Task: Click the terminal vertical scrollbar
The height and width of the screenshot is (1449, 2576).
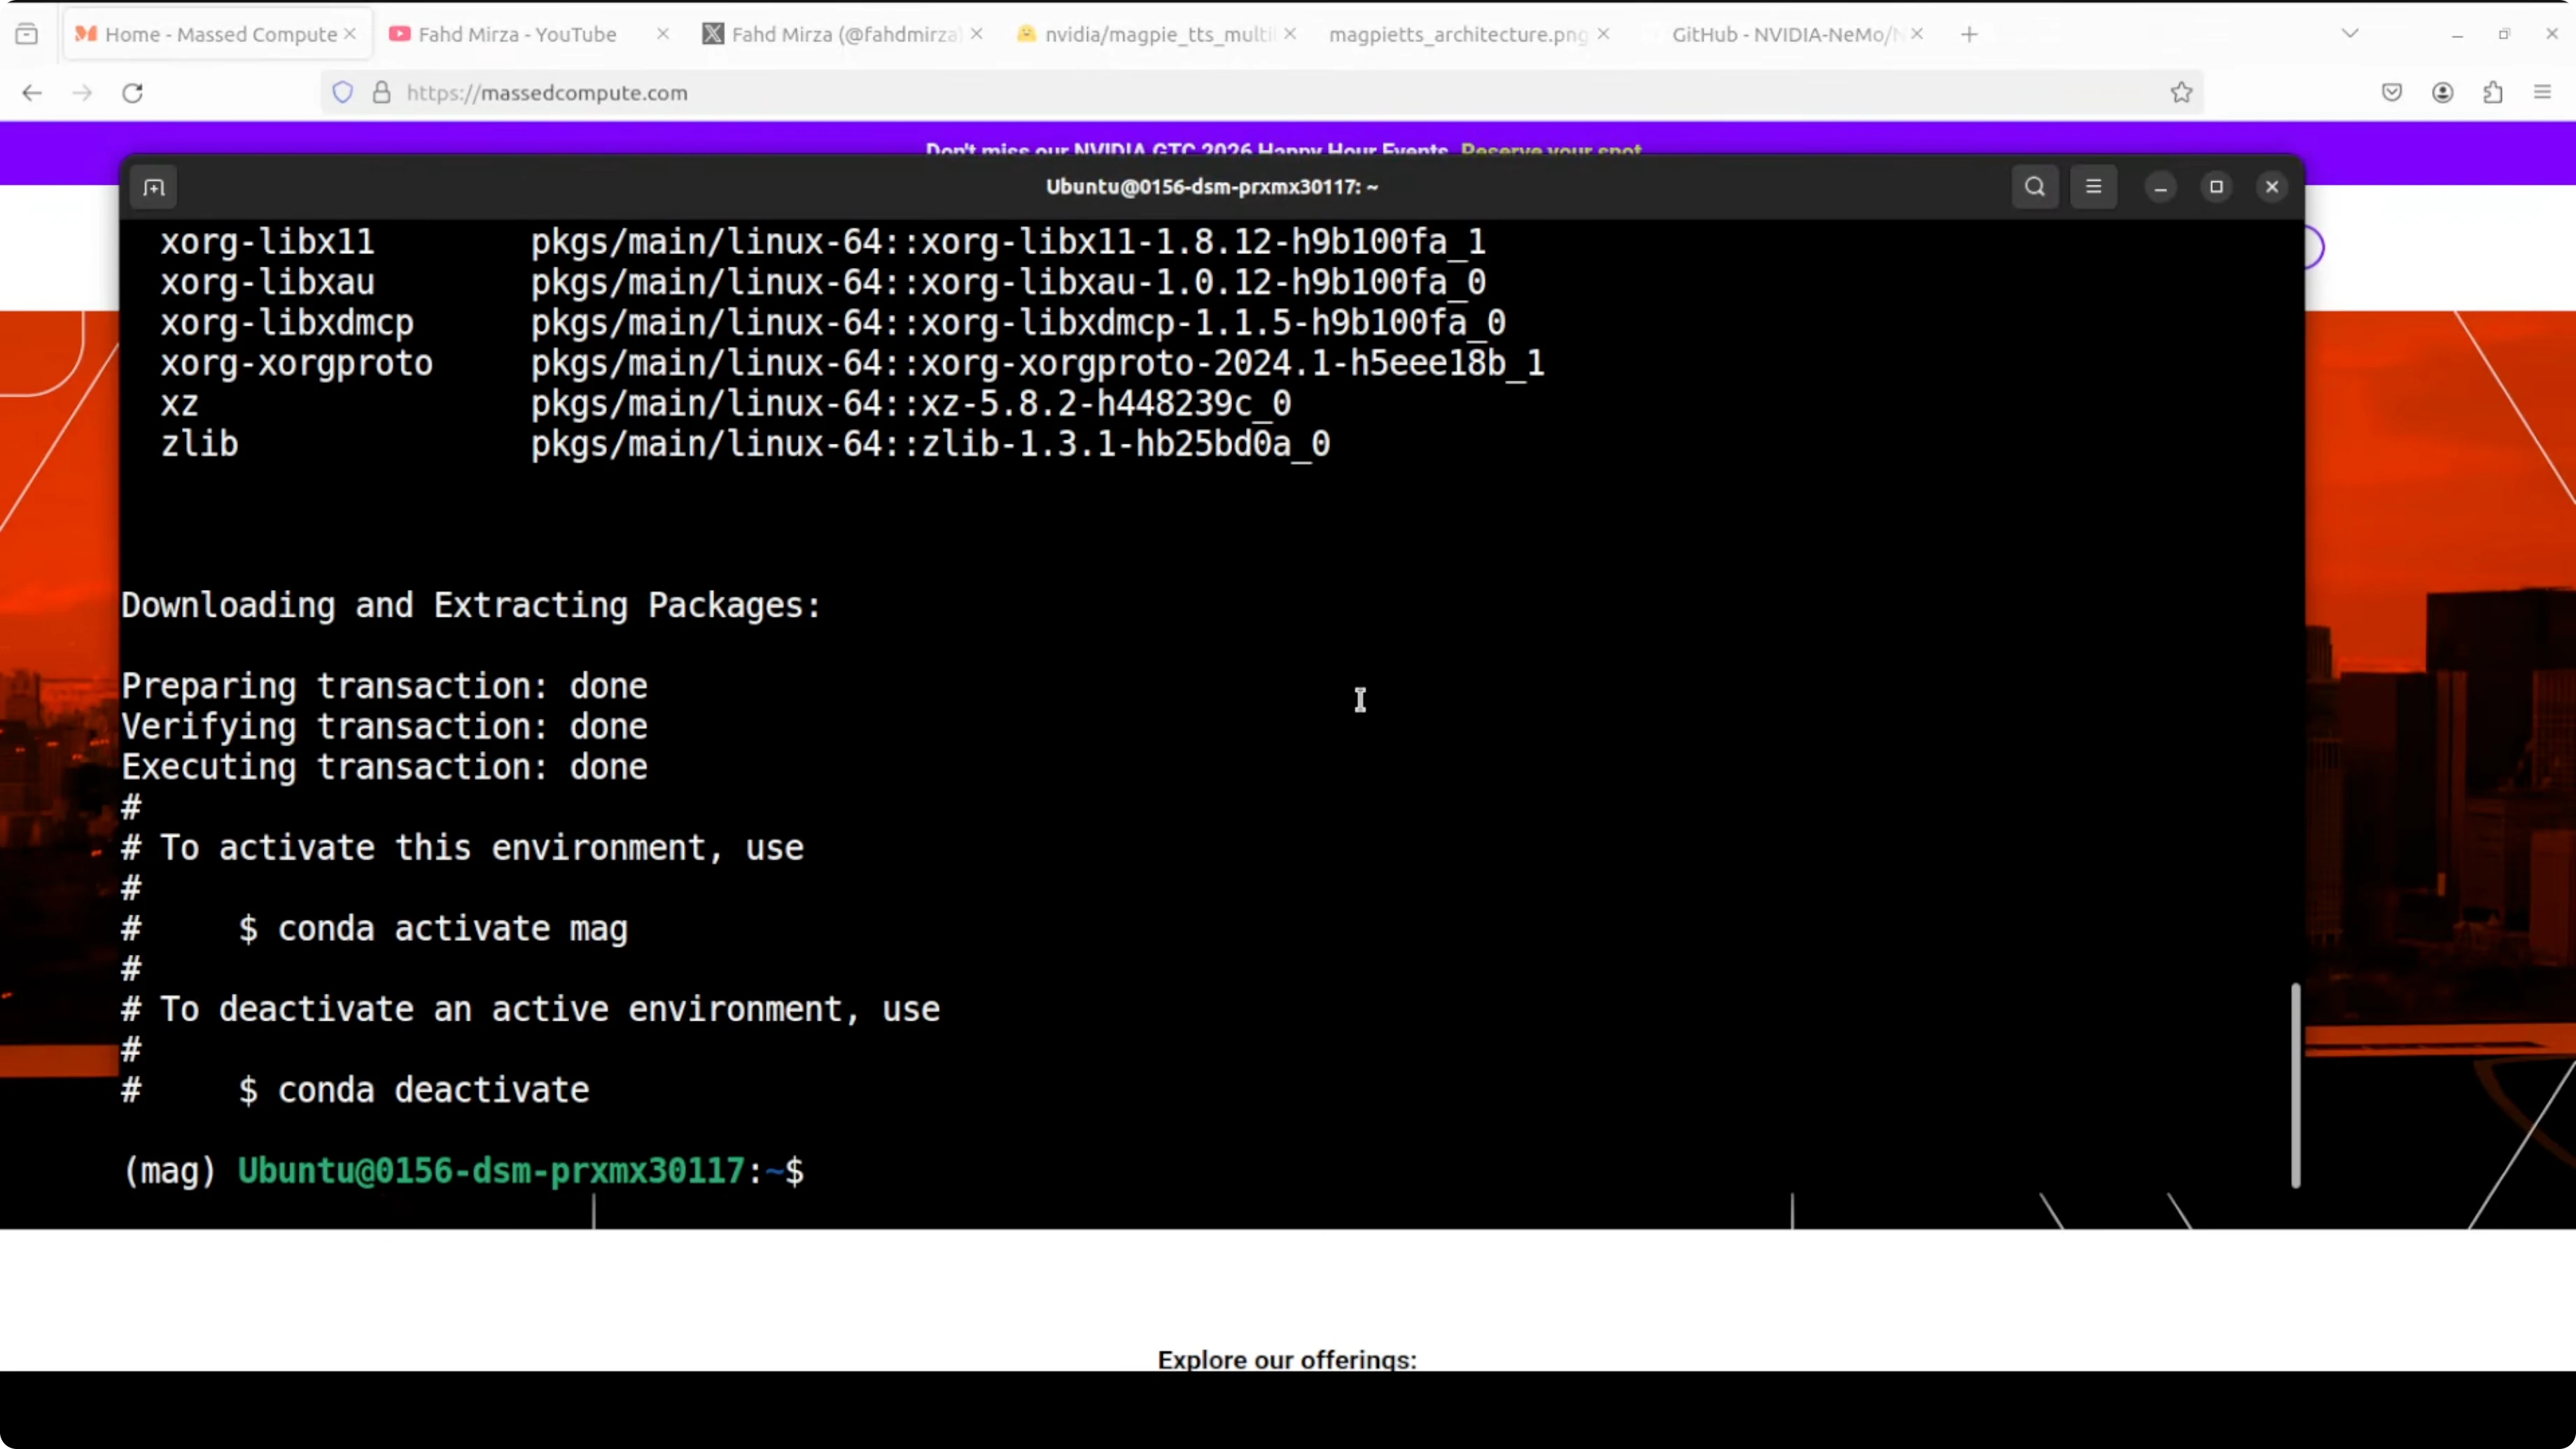Action: [x=2295, y=1085]
